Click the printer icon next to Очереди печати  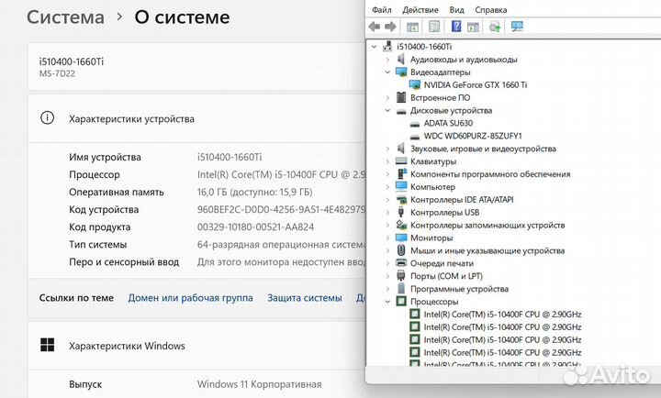(x=401, y=263)
